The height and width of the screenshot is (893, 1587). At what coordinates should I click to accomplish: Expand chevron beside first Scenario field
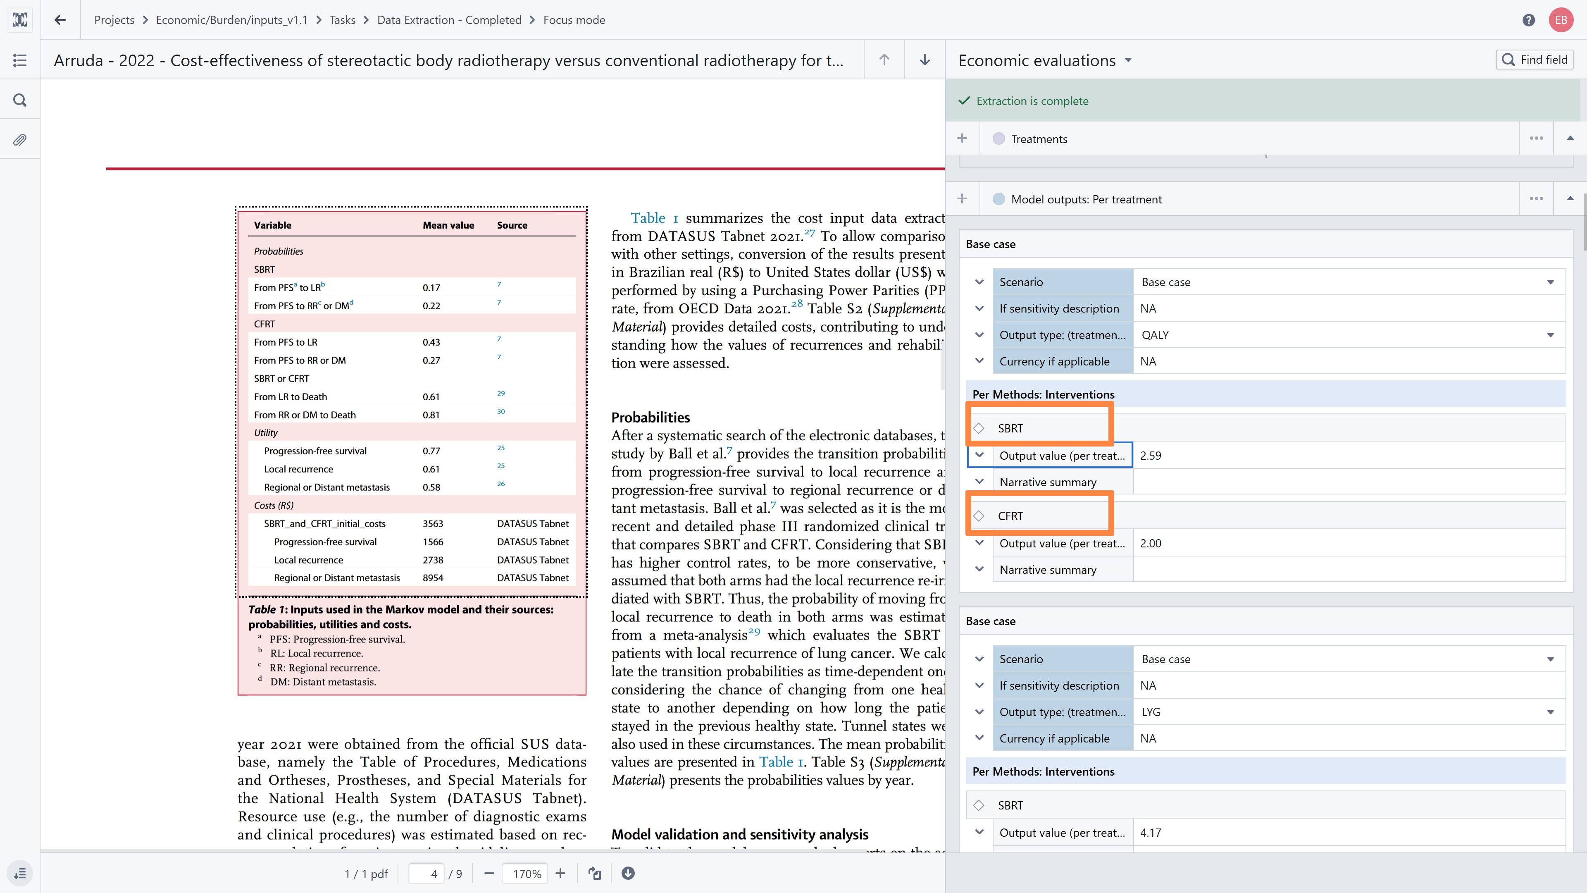click(979, 282)
